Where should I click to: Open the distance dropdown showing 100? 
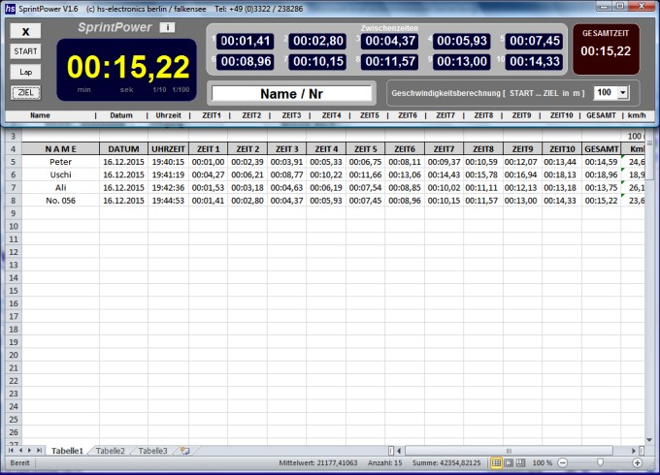click(622, 93)
